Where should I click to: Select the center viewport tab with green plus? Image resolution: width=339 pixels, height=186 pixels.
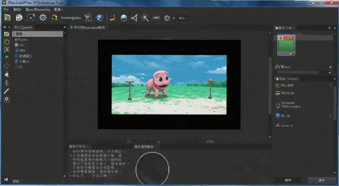tap(87, 27)
